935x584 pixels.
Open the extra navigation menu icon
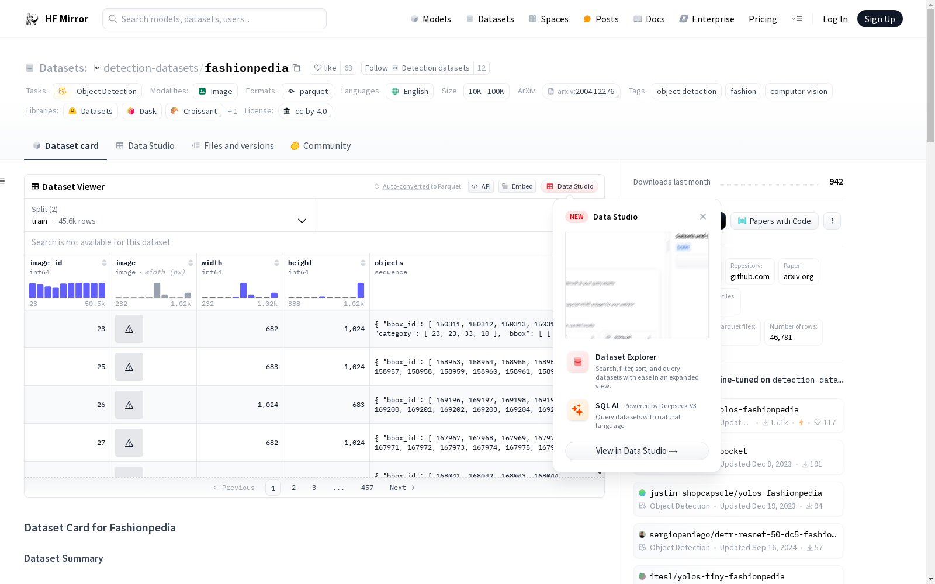(797, 19)
